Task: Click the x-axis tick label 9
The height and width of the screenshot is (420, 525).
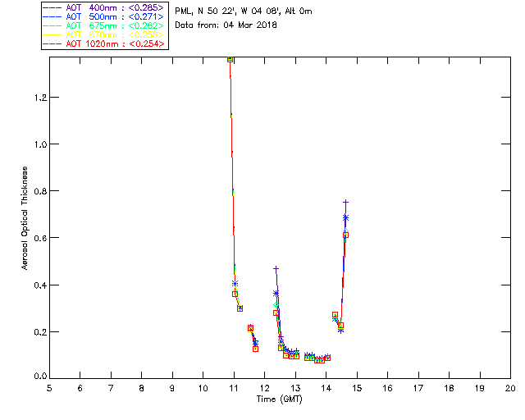Action: (172, 388)
